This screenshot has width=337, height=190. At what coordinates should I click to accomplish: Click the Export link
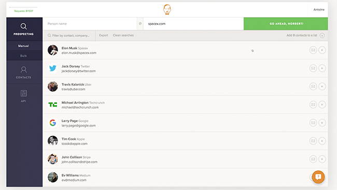pos(103,35)
